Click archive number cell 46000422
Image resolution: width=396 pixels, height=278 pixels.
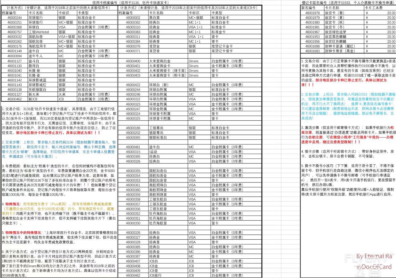pyautogui.click(x=133, y=85)
